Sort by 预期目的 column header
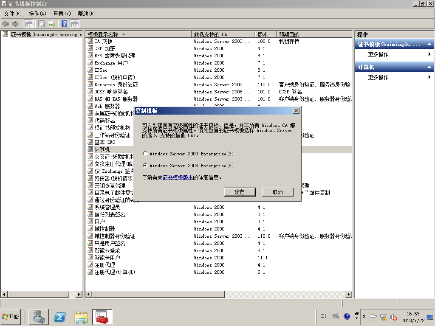The height and width of the screenshot is (326, 435). tap(314, 34)
